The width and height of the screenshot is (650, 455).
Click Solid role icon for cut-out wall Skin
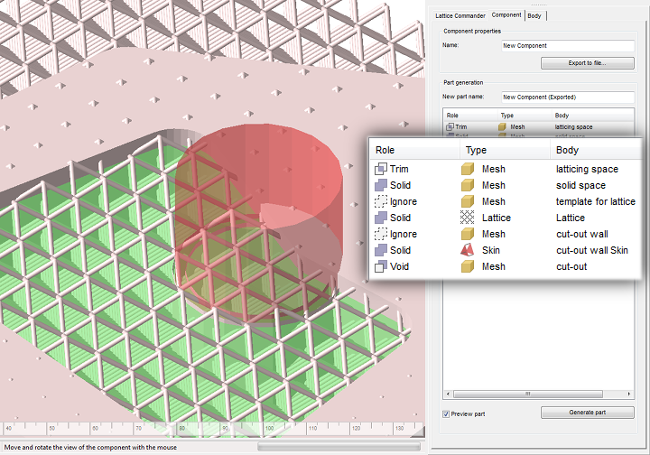pos(381,250)
